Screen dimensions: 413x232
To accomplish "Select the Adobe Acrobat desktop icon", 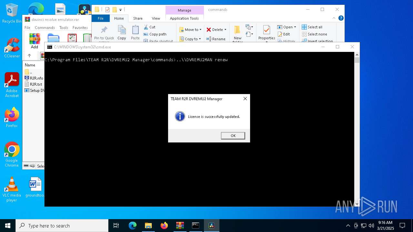I will (12, 85).
